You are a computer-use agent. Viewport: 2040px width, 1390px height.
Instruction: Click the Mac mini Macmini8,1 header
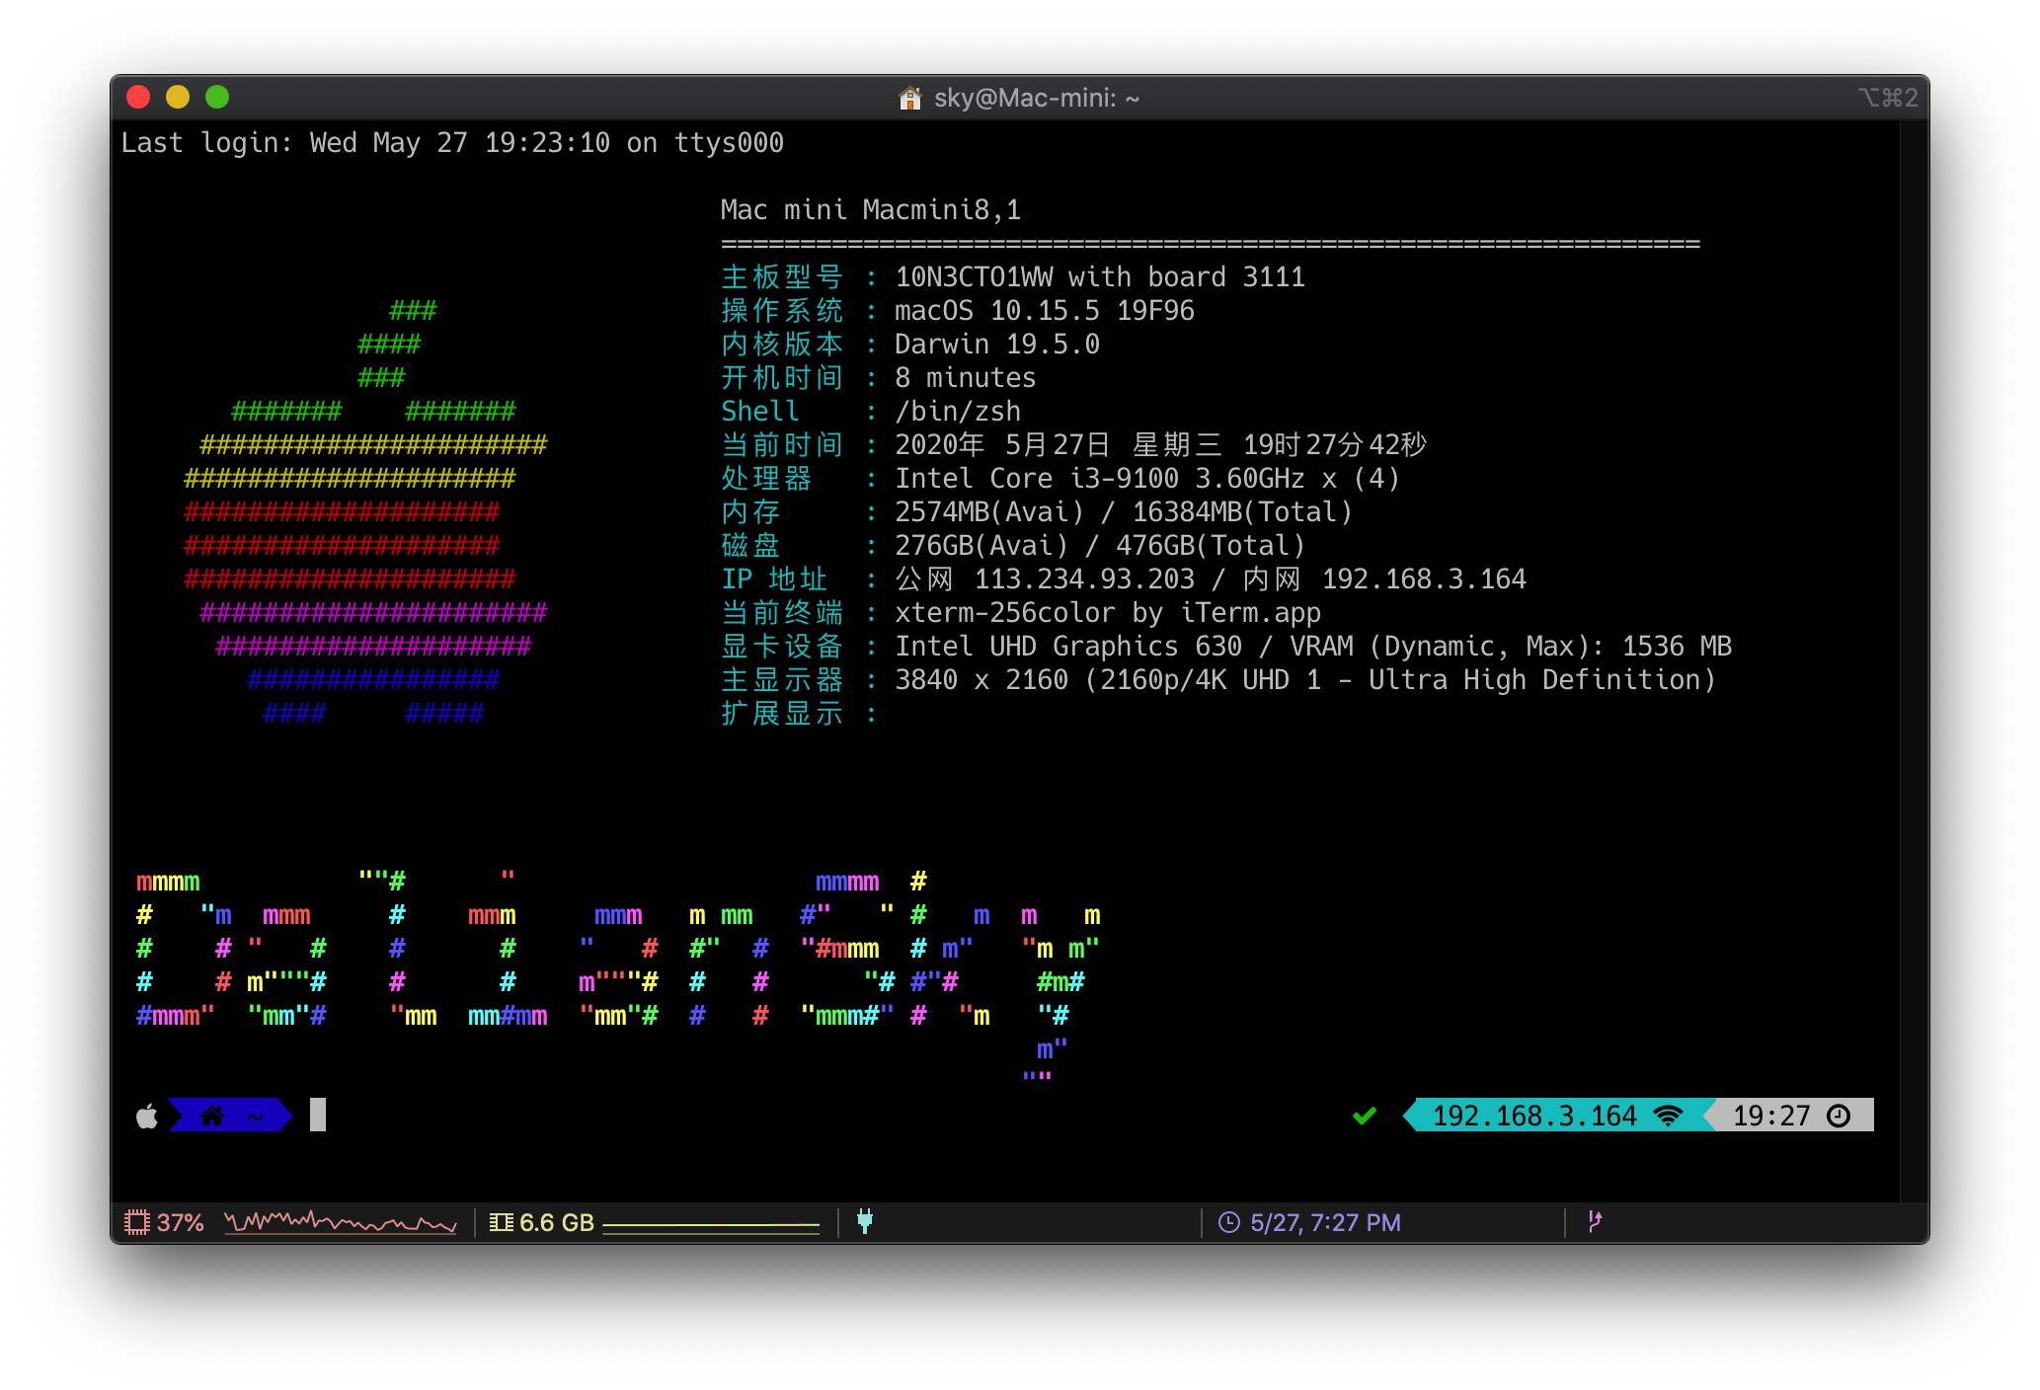pos(871,210)
